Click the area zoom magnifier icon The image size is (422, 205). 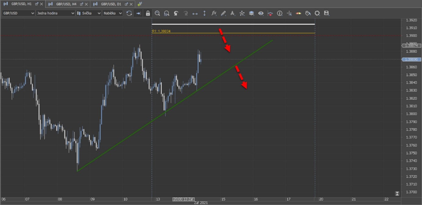click(167, 13)
